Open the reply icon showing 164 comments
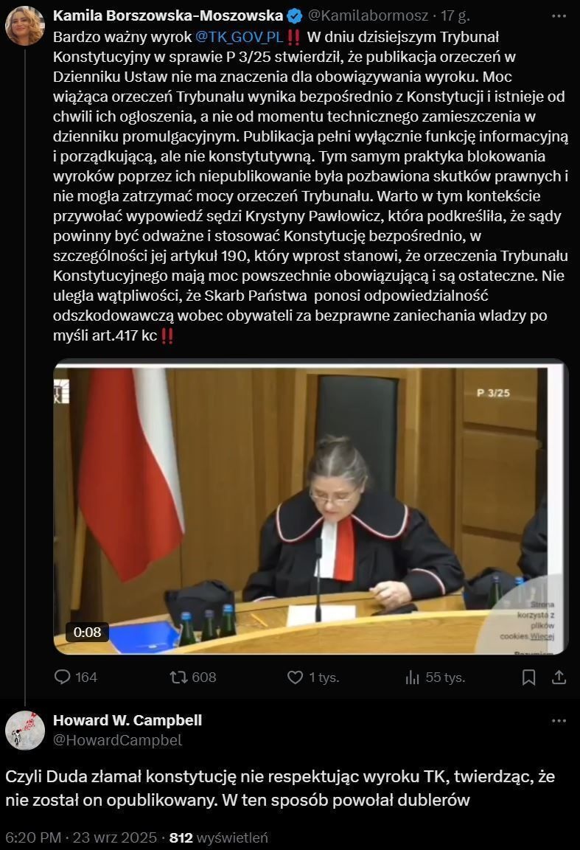 tap(63, 677)
